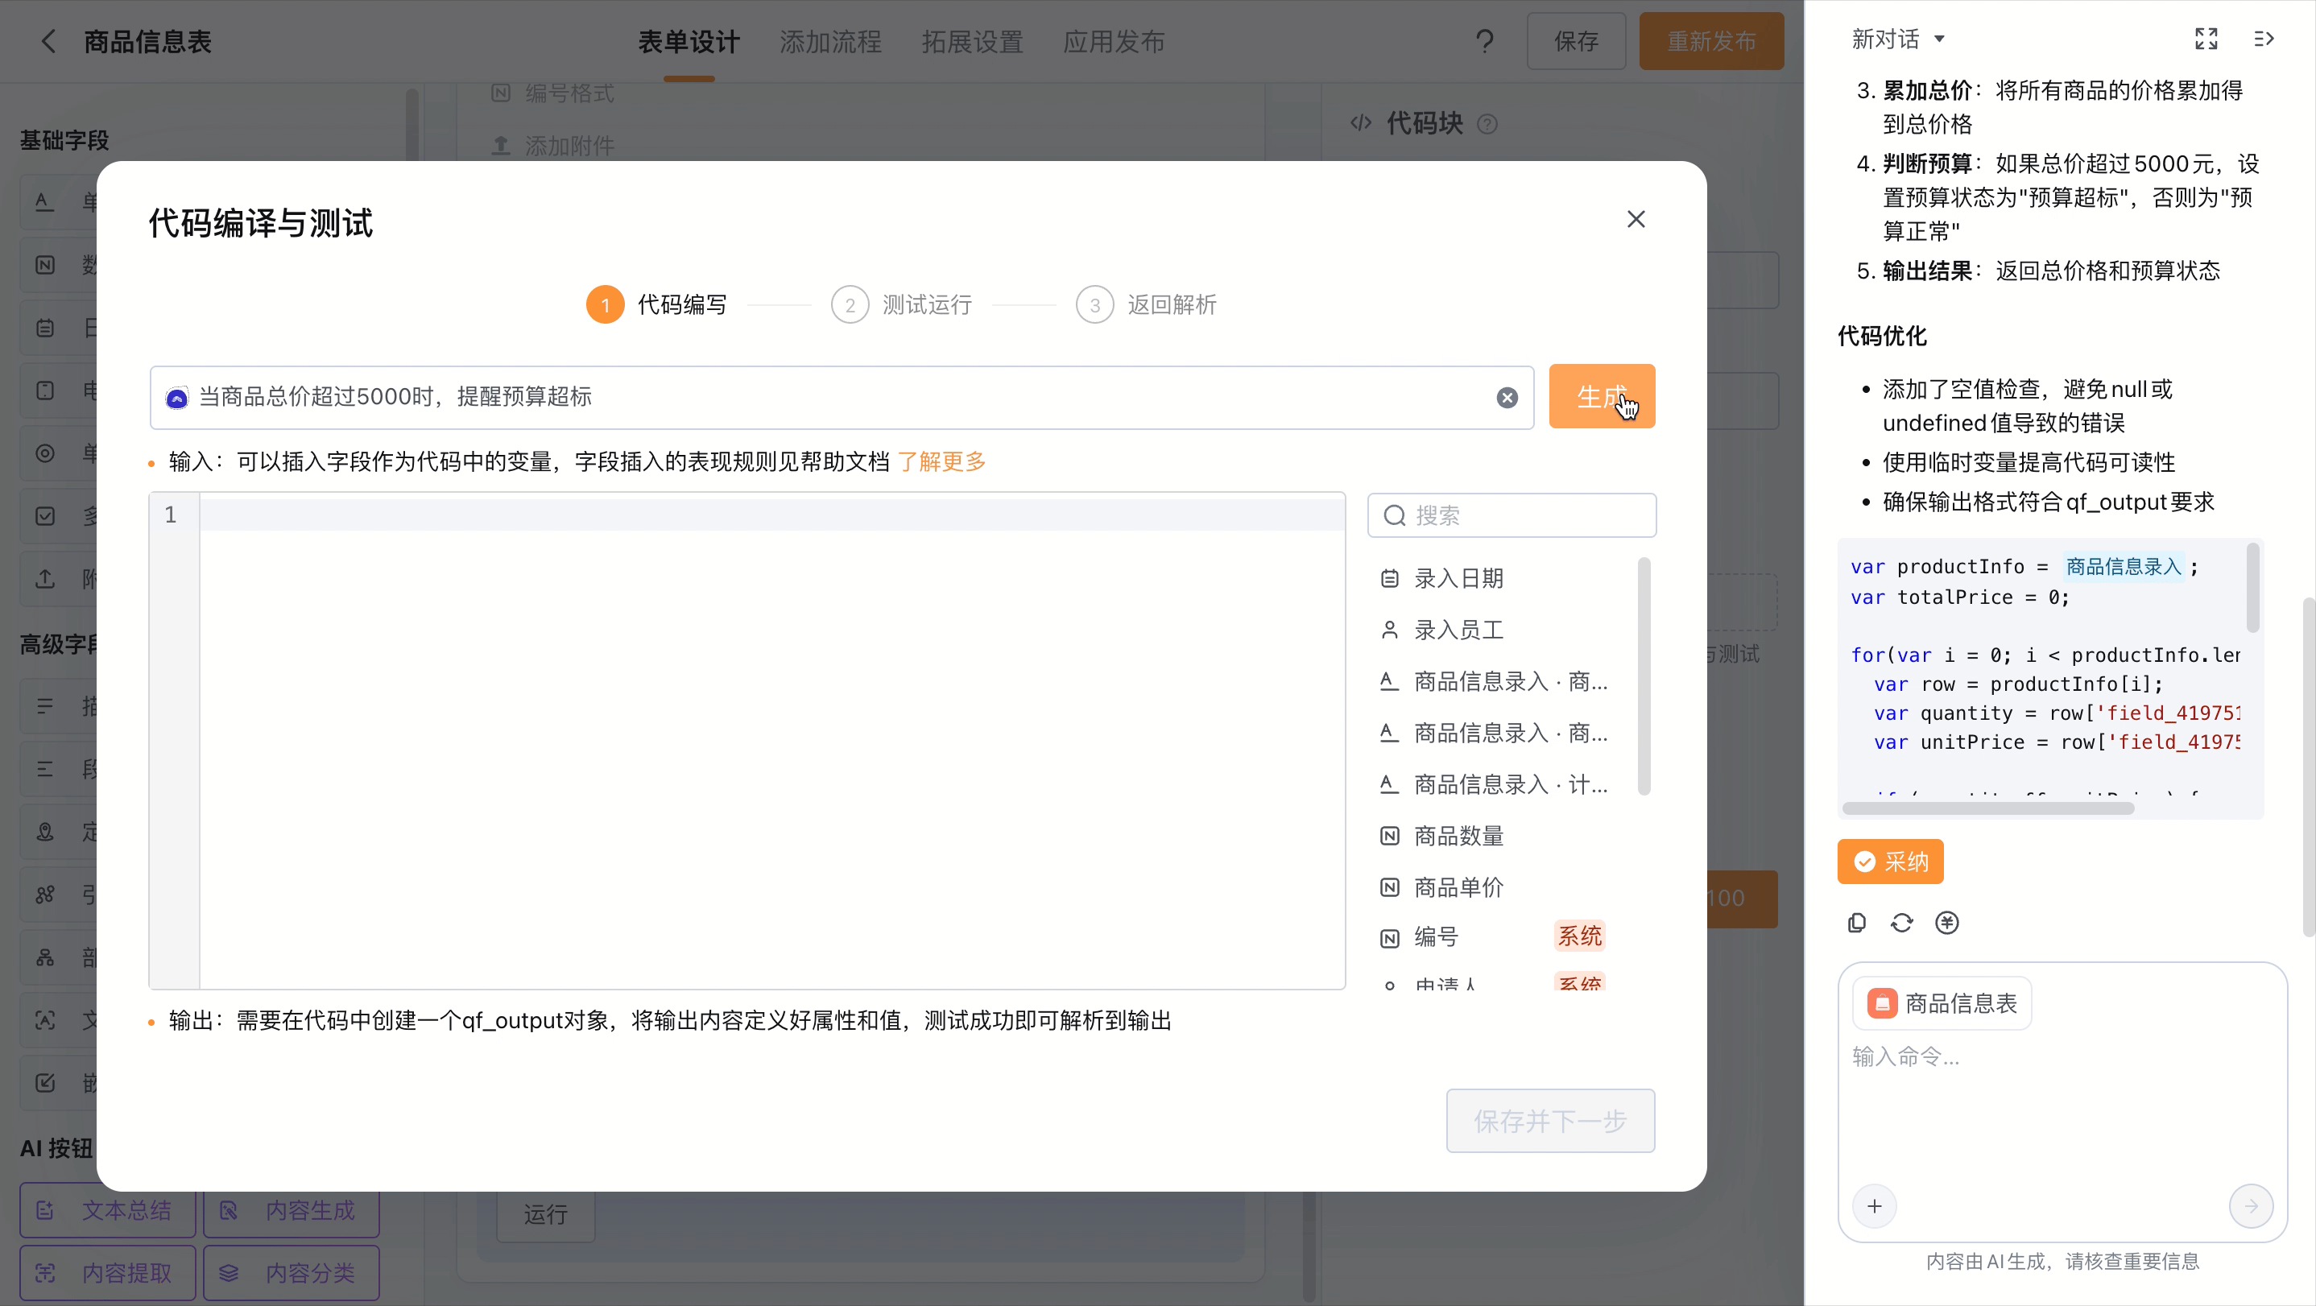Click the 重新发布 button
The image size is (2316, 1306).
pos(1711,41)
